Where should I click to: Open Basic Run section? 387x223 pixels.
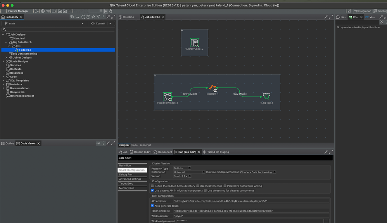click(132, 166)
